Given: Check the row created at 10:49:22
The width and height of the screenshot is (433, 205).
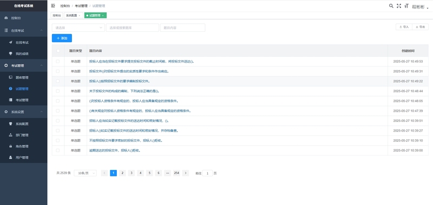Looking at the screenshot, I should [x=58, y=81].
